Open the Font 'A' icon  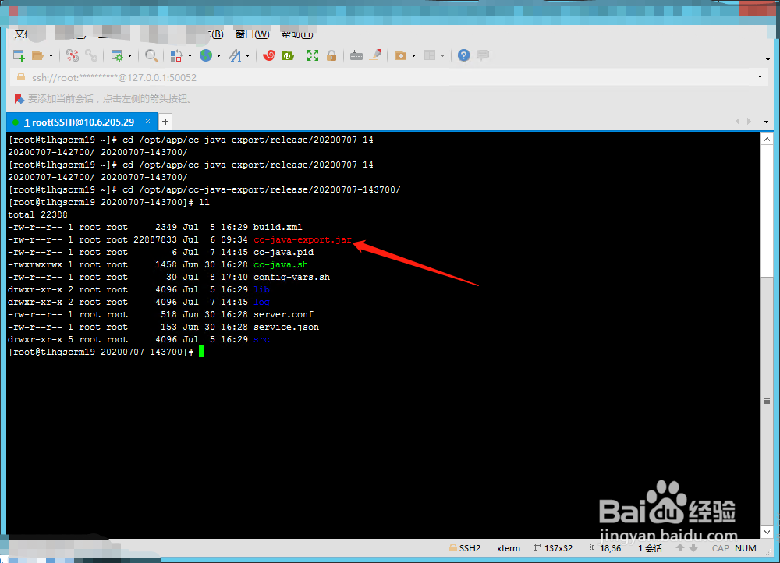pyautogui.click(x=235, y=55)
